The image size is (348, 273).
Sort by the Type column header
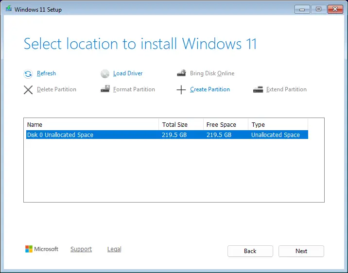(278, 125)
